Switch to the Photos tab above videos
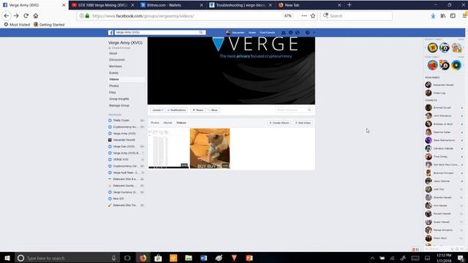 pyautogui.click(x=155, y=123)
